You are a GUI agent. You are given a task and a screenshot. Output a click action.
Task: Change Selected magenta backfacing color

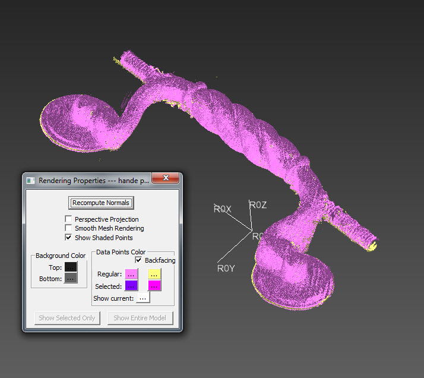click(x=154, y=285)
